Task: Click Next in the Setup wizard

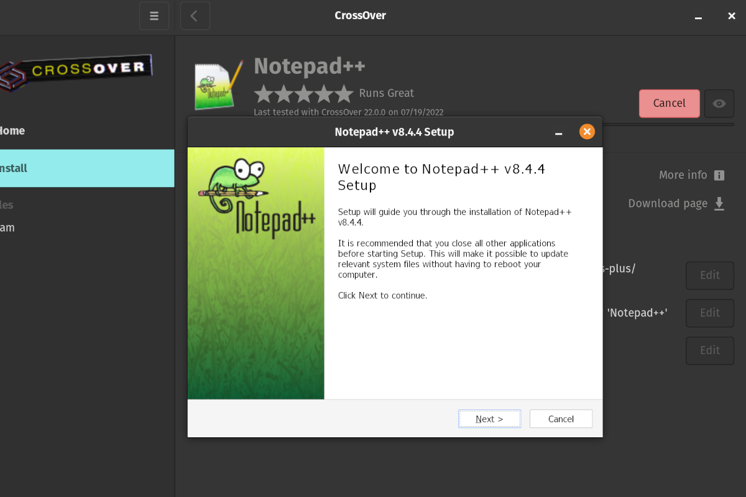Action: tap(490, 419)
